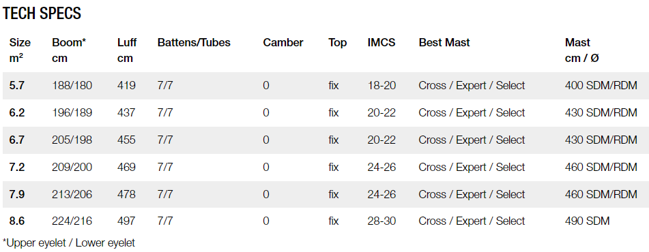This screenshot has height=252, width=649.
Task: Click the 490 SDM mast value
Action: [587, 221]
